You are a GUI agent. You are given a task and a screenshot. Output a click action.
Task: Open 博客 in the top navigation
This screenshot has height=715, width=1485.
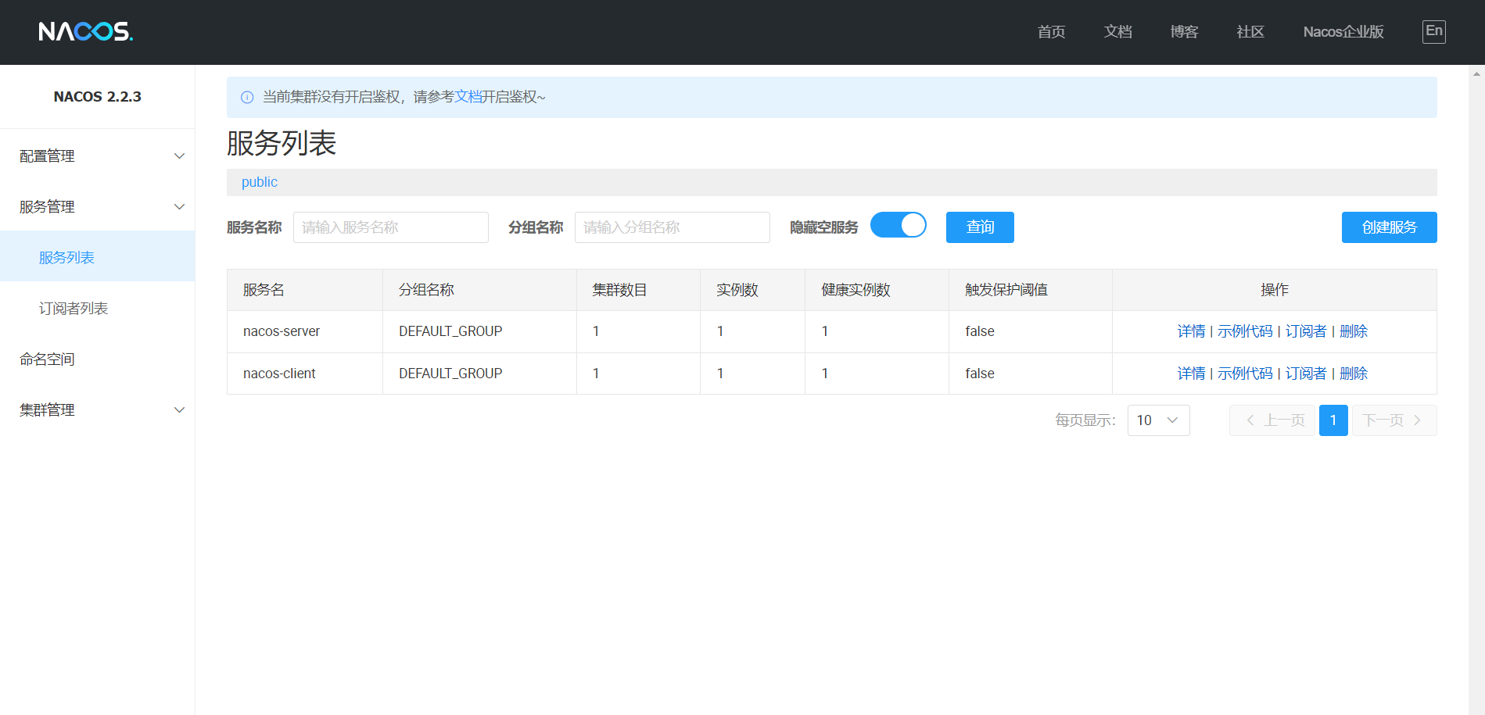[x=1184, y=32]
